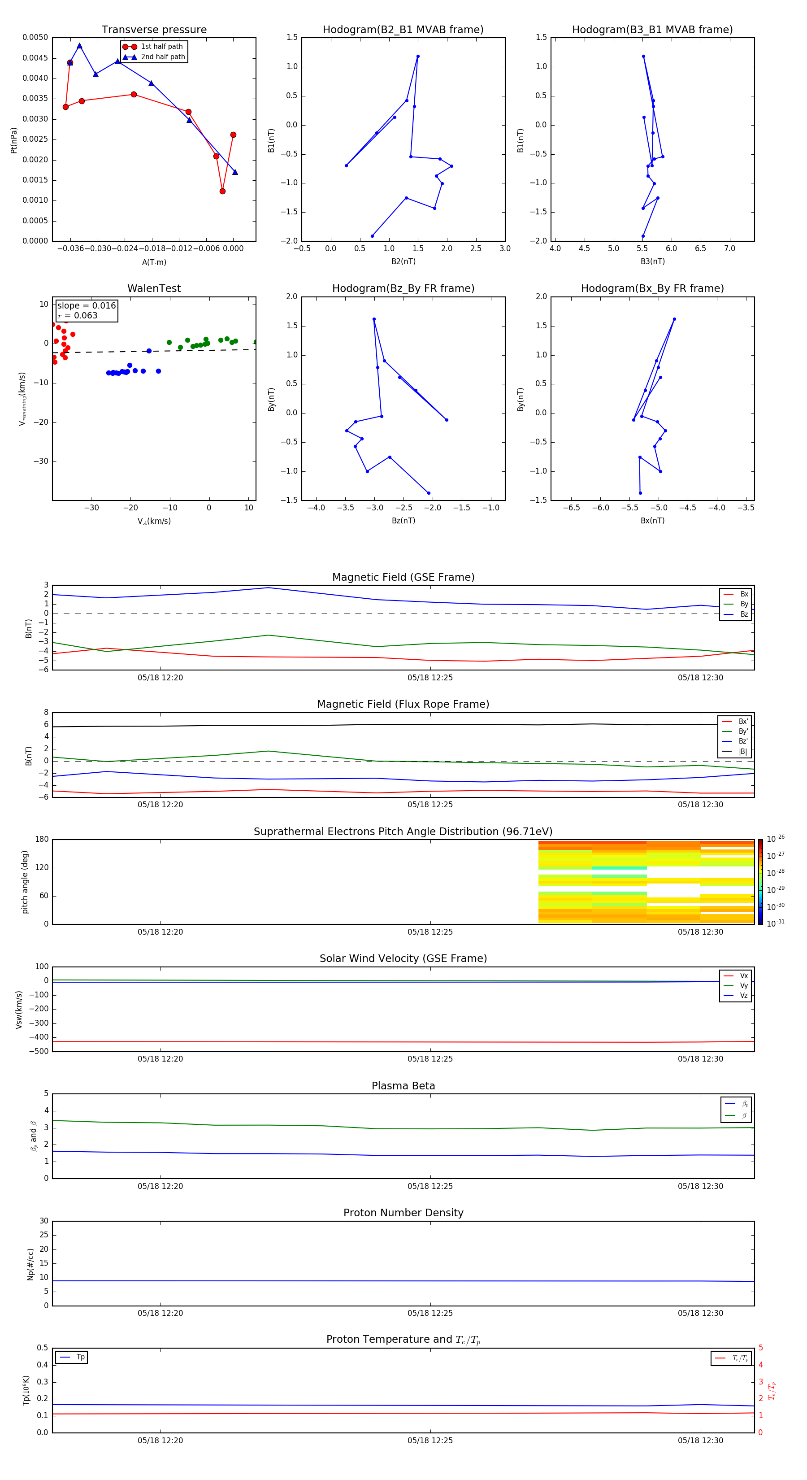Click "05/18 12:20" under GSE Magnetic Field plot

(160, 678)
